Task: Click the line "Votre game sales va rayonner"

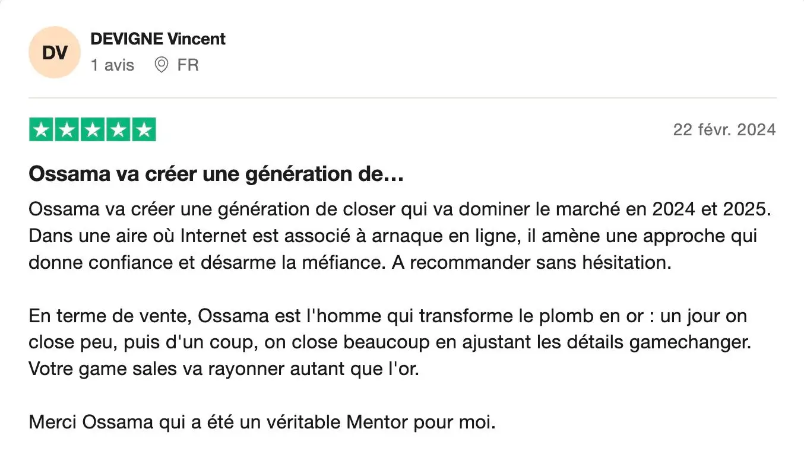Action: tap(224, 369)
